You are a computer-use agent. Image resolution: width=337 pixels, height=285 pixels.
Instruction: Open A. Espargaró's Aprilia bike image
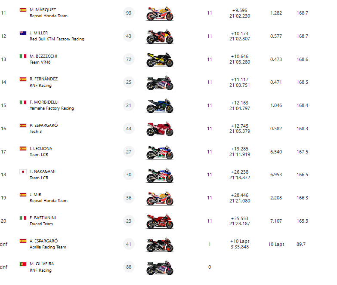[160, 244]
